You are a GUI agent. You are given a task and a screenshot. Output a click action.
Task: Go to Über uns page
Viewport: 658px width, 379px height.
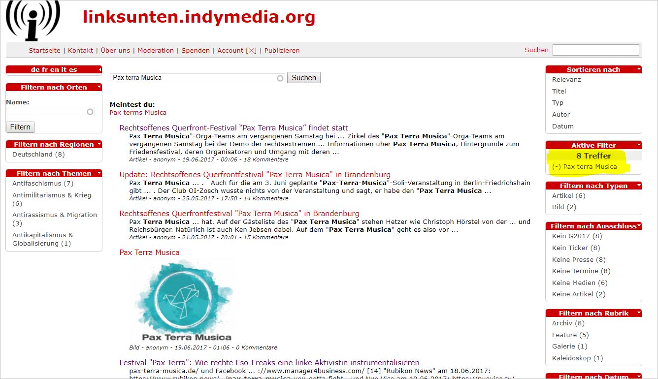tap(115, 50)
